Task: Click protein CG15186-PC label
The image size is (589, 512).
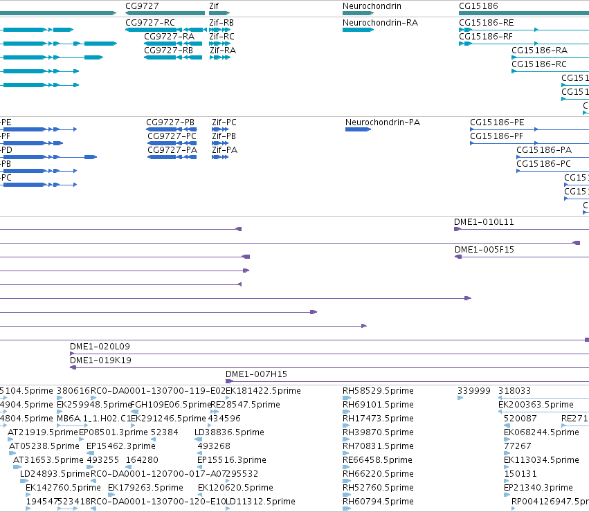Action: [543, 164]
